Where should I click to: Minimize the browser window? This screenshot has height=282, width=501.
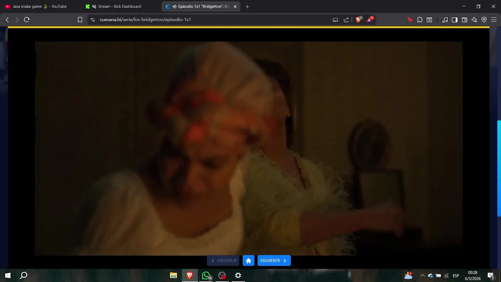464,6
